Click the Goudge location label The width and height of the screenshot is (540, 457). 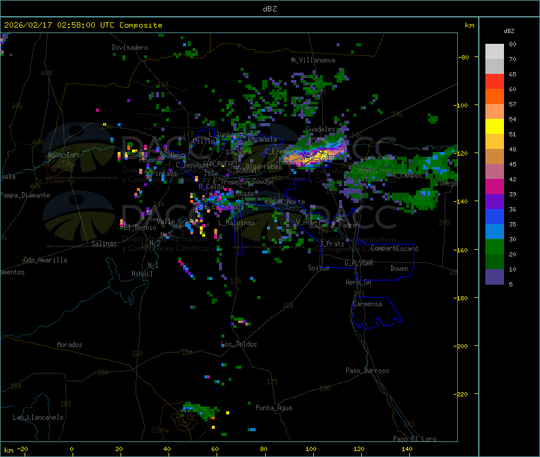(x=263, y=181)
